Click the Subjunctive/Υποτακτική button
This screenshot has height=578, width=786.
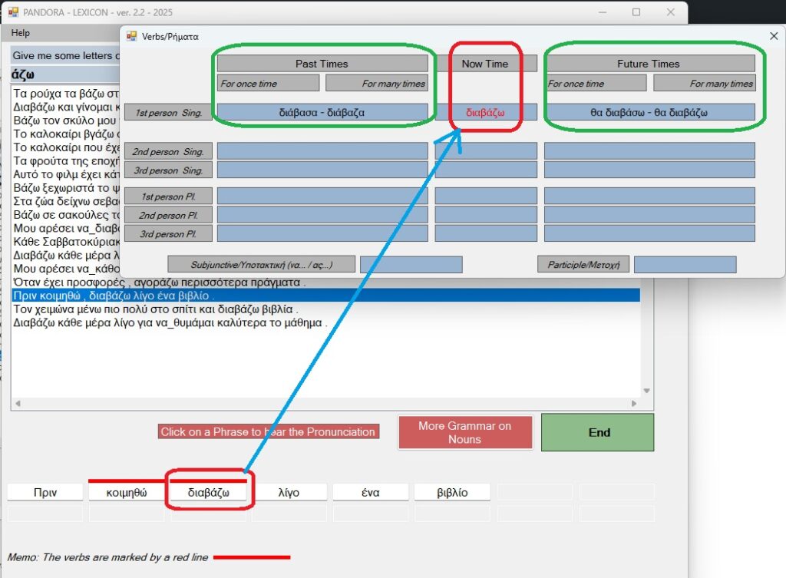(262, 265)
